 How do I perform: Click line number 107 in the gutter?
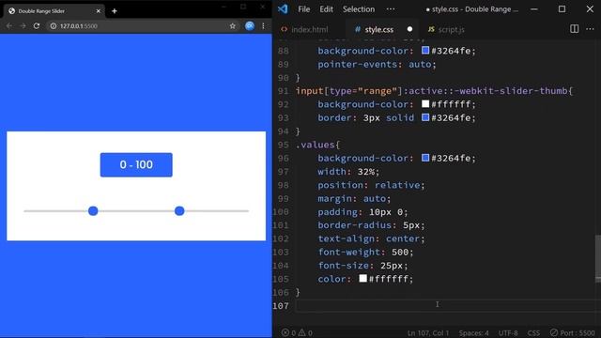281,306
